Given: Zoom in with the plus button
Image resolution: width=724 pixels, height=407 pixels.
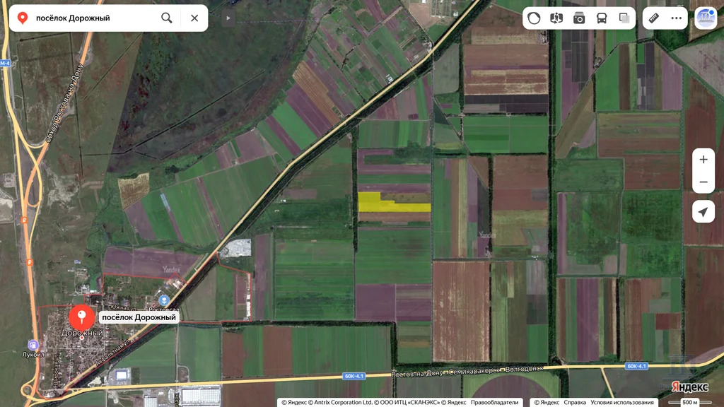Looking at the screenshot, I should 703,160.
